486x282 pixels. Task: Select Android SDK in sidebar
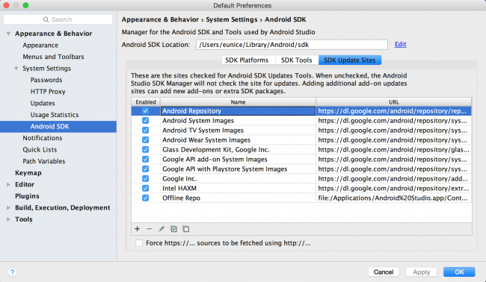coord(58,127)
